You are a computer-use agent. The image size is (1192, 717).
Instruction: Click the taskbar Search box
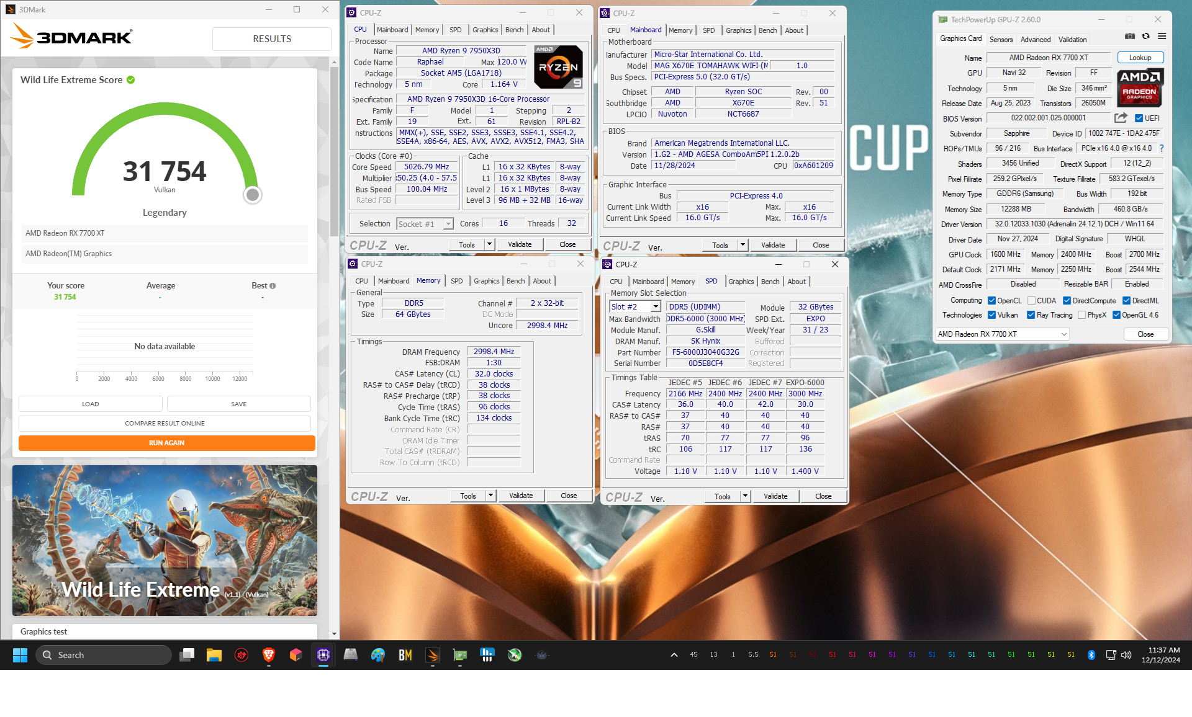[103, 655]
